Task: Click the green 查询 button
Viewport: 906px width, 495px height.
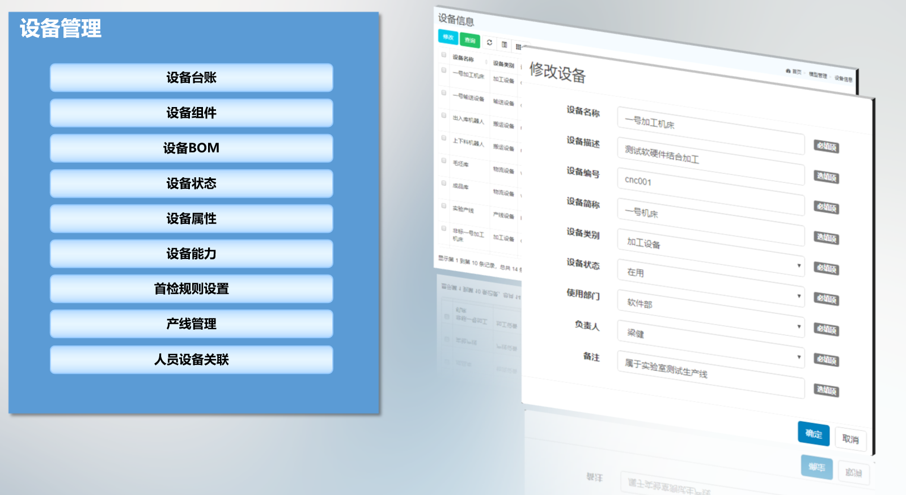Action: [x=470, y=40]
